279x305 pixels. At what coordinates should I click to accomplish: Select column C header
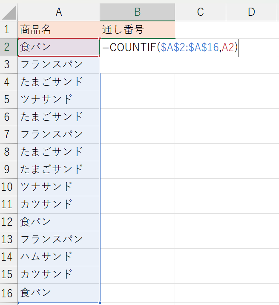(200, 12)
